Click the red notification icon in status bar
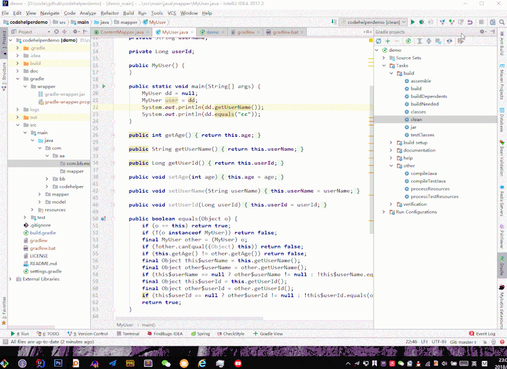 (x=501, y=342)
